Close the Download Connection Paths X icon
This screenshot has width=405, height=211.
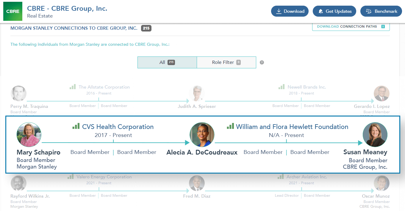tap(383, 27)
